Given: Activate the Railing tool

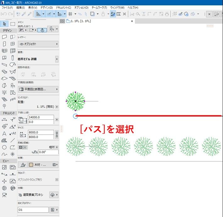Looking at the screenshot, I should pos(13,99).
